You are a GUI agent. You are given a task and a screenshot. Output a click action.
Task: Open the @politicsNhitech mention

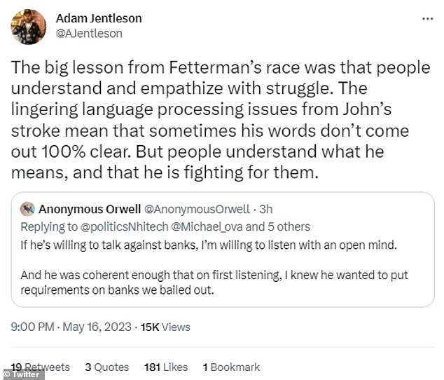(x=125, y=227)
